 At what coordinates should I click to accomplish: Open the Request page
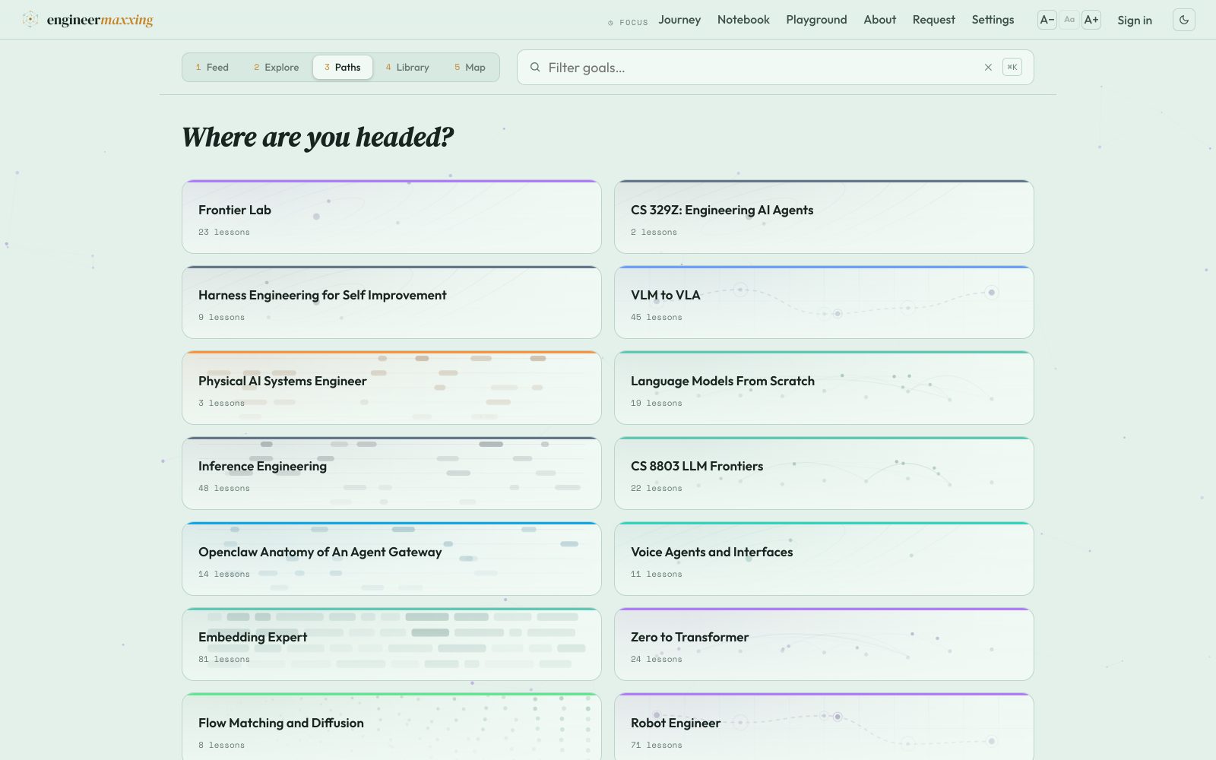pos(933,20)
